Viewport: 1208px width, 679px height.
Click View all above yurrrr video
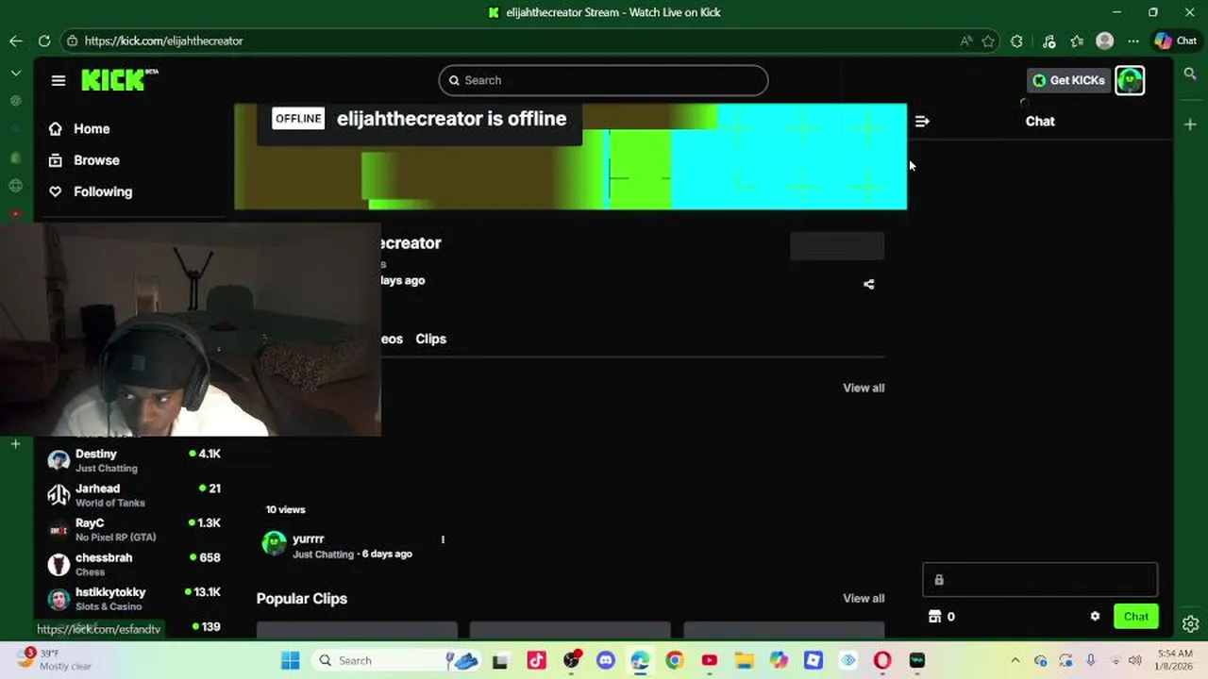864,388
